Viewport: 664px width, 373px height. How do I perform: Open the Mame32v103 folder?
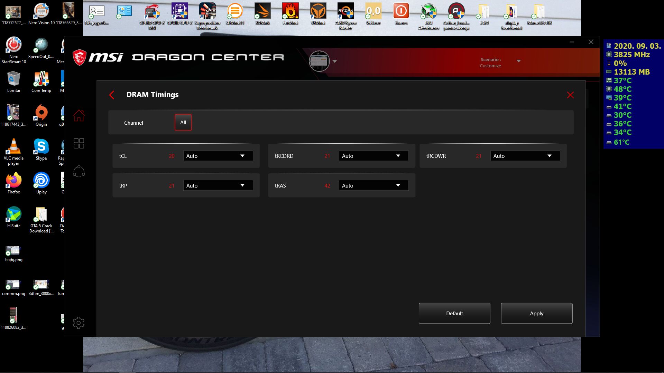point(539,14)
